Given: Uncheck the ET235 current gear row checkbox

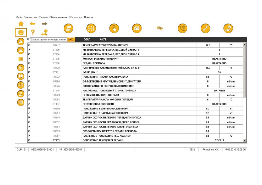Looking at the screenshot, I should [x=29, y=140].
